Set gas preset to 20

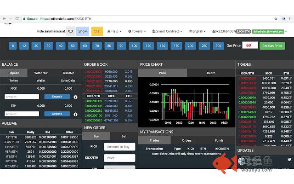[36, 46]
